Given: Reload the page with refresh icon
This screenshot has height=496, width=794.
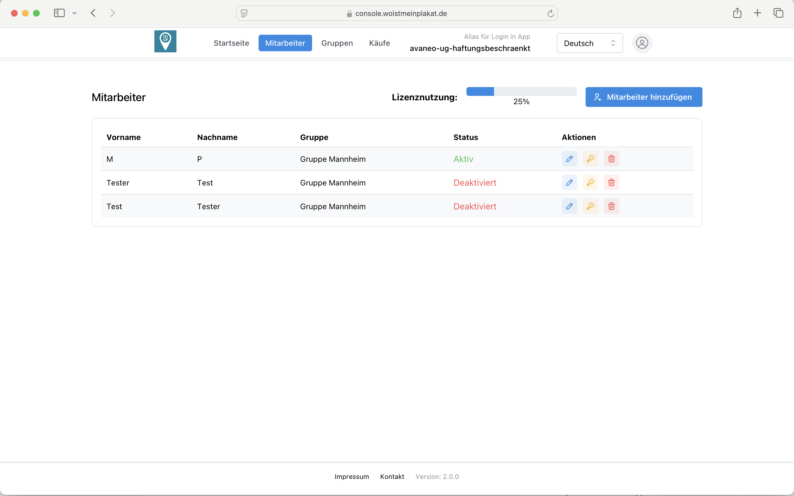Looking at the screenshot, I should tap(551, 14).
